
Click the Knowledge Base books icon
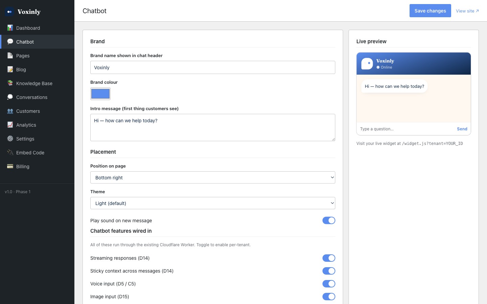[10, 83]
